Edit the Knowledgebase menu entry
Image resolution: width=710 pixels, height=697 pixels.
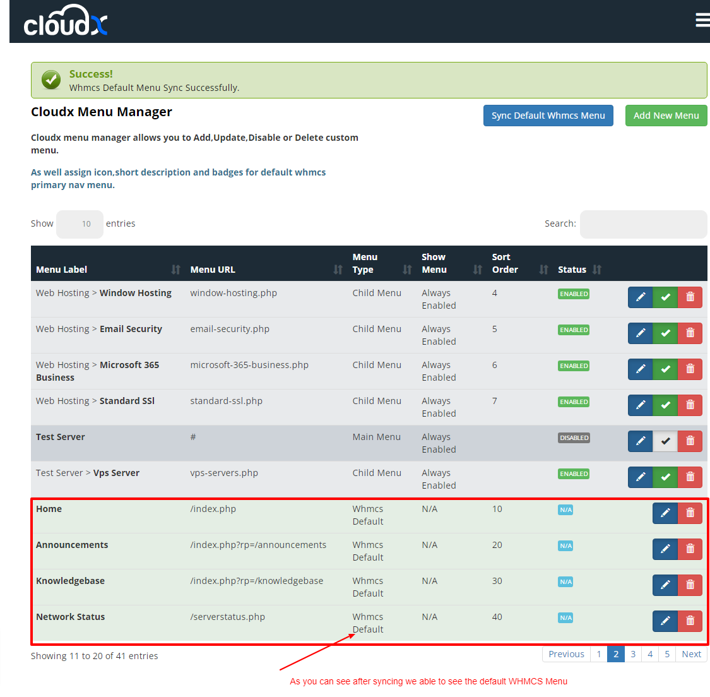click(x=665, y=585)
